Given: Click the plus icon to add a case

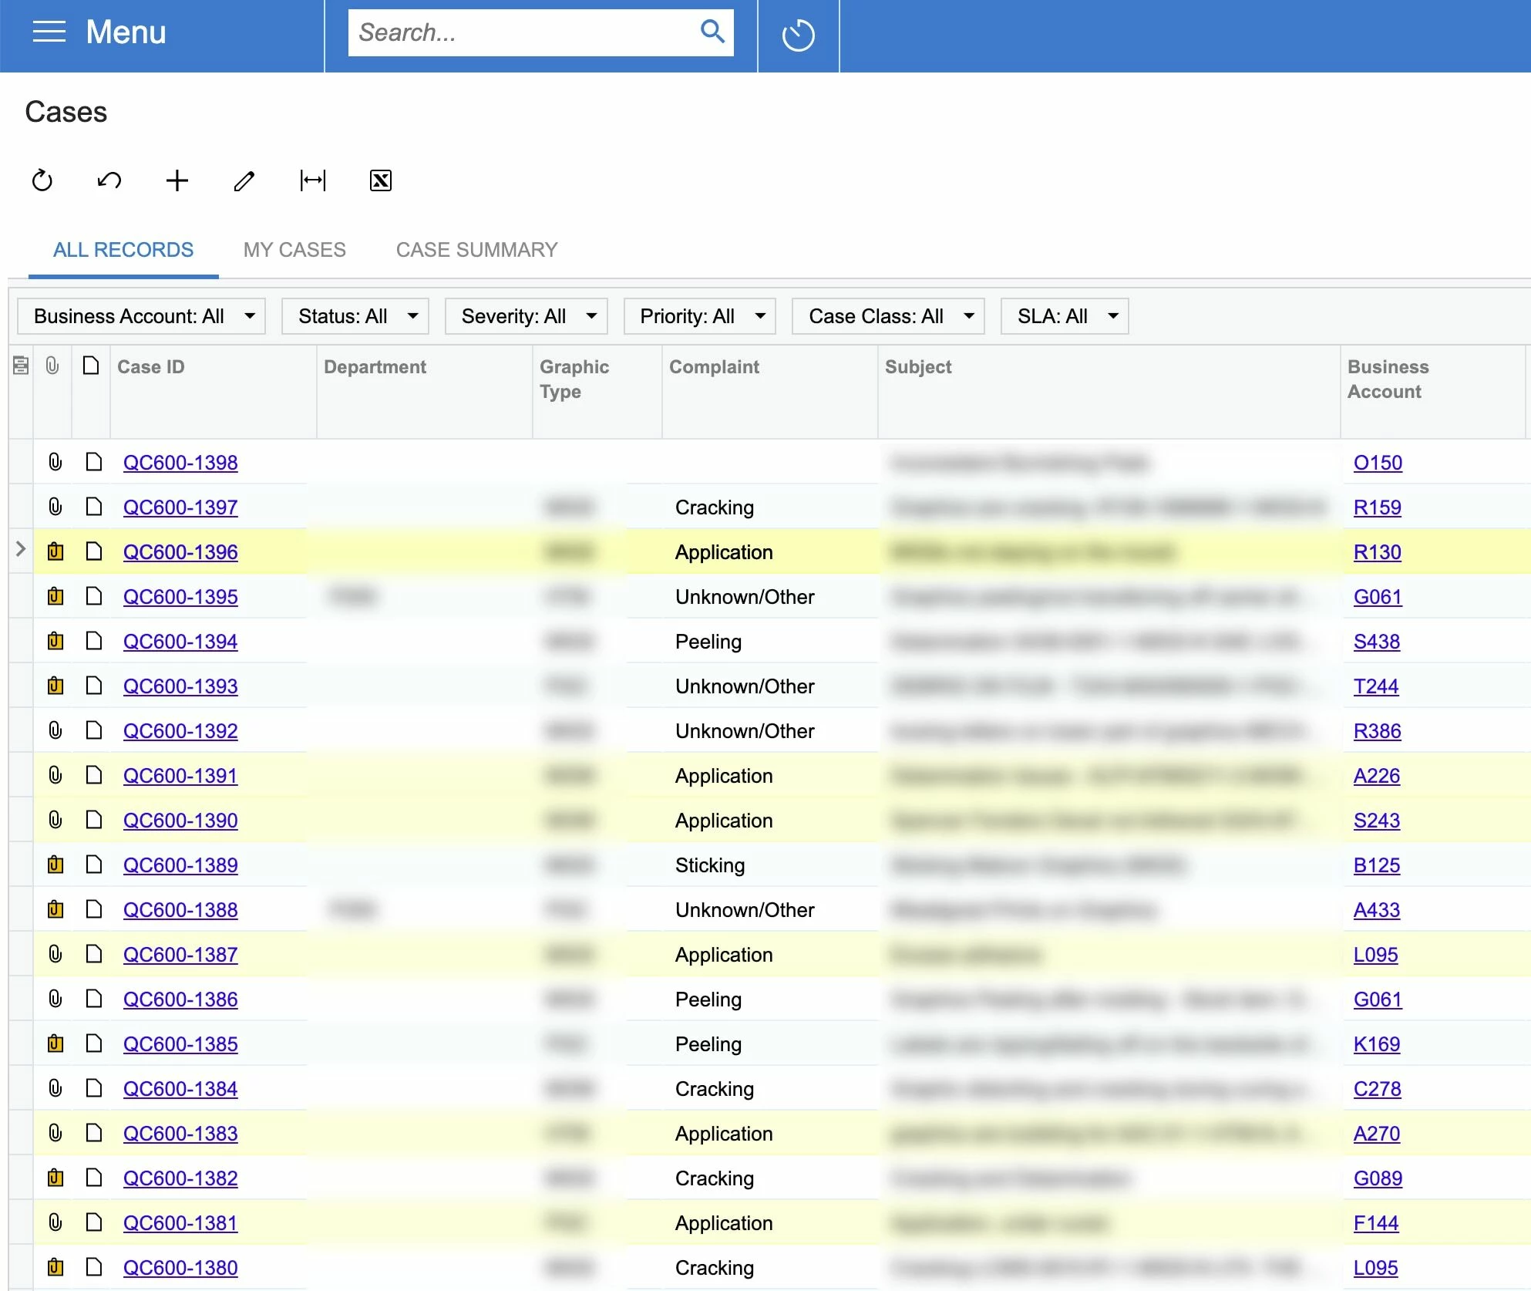Looking at the screenshot, I should (x=177, y=180).
